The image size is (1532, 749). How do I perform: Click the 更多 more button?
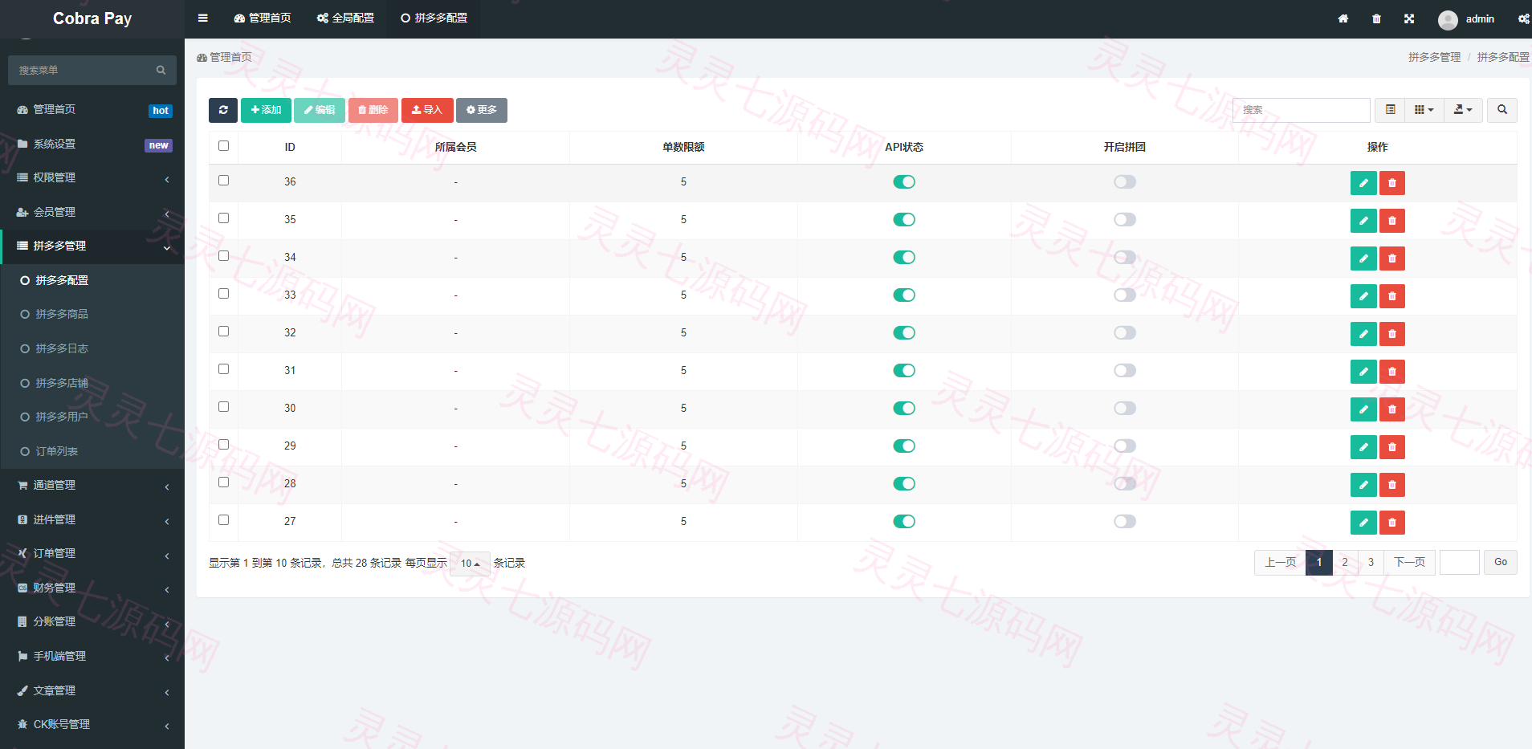482,110
